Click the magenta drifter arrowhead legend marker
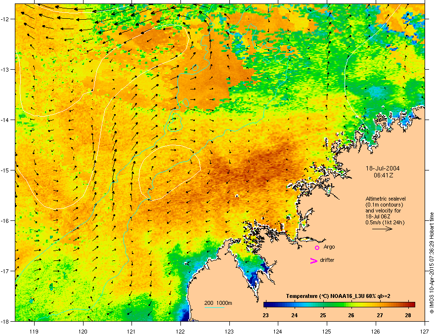The height and width of the screenshot is (336, 435). 314,260
